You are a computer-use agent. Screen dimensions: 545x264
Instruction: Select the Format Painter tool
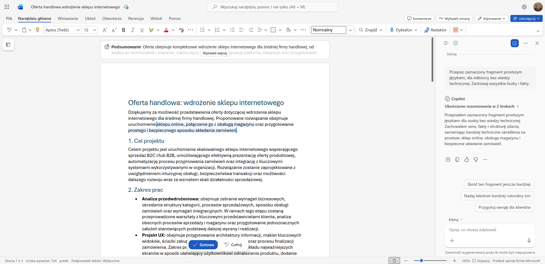(38, 30)
